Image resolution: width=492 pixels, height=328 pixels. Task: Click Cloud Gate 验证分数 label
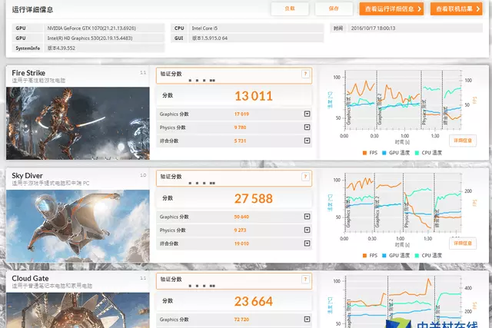click(x=171, y=279)
